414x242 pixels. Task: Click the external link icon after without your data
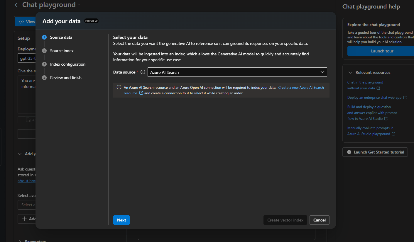coord(378,88)
